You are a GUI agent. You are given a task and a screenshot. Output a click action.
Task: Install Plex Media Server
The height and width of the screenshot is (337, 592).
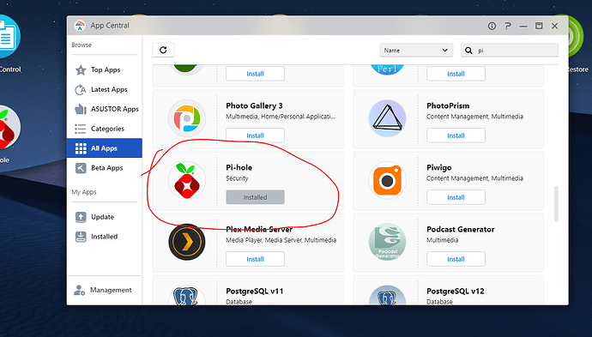pos(255,259)
